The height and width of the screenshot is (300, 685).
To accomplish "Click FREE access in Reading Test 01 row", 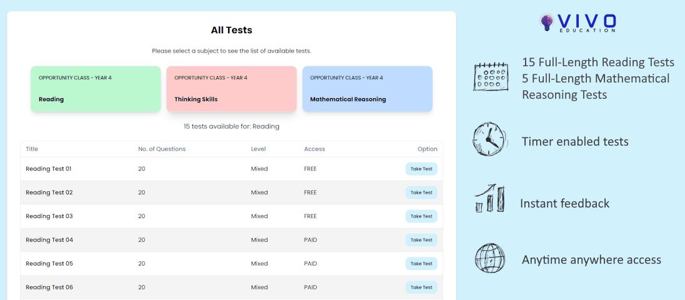I will [310, 169].
